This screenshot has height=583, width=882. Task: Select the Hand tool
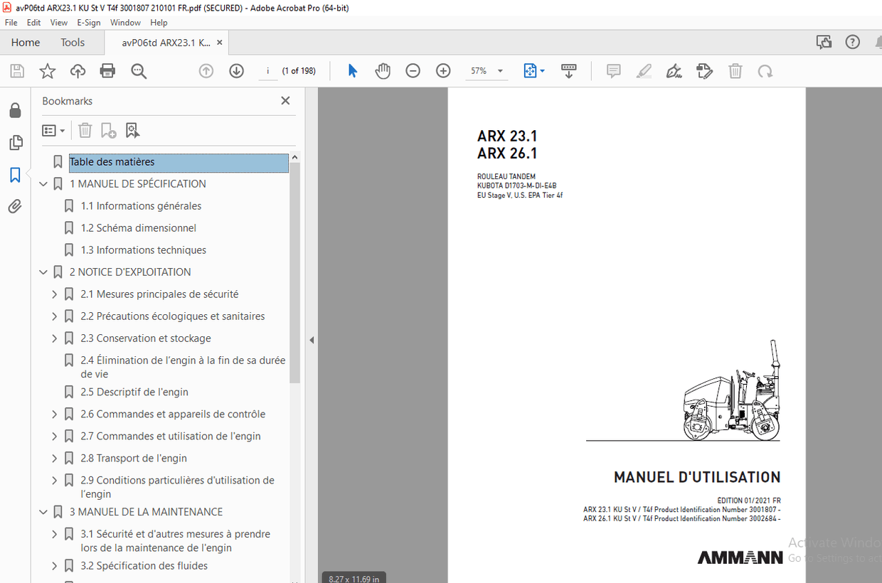coord(383,70)
